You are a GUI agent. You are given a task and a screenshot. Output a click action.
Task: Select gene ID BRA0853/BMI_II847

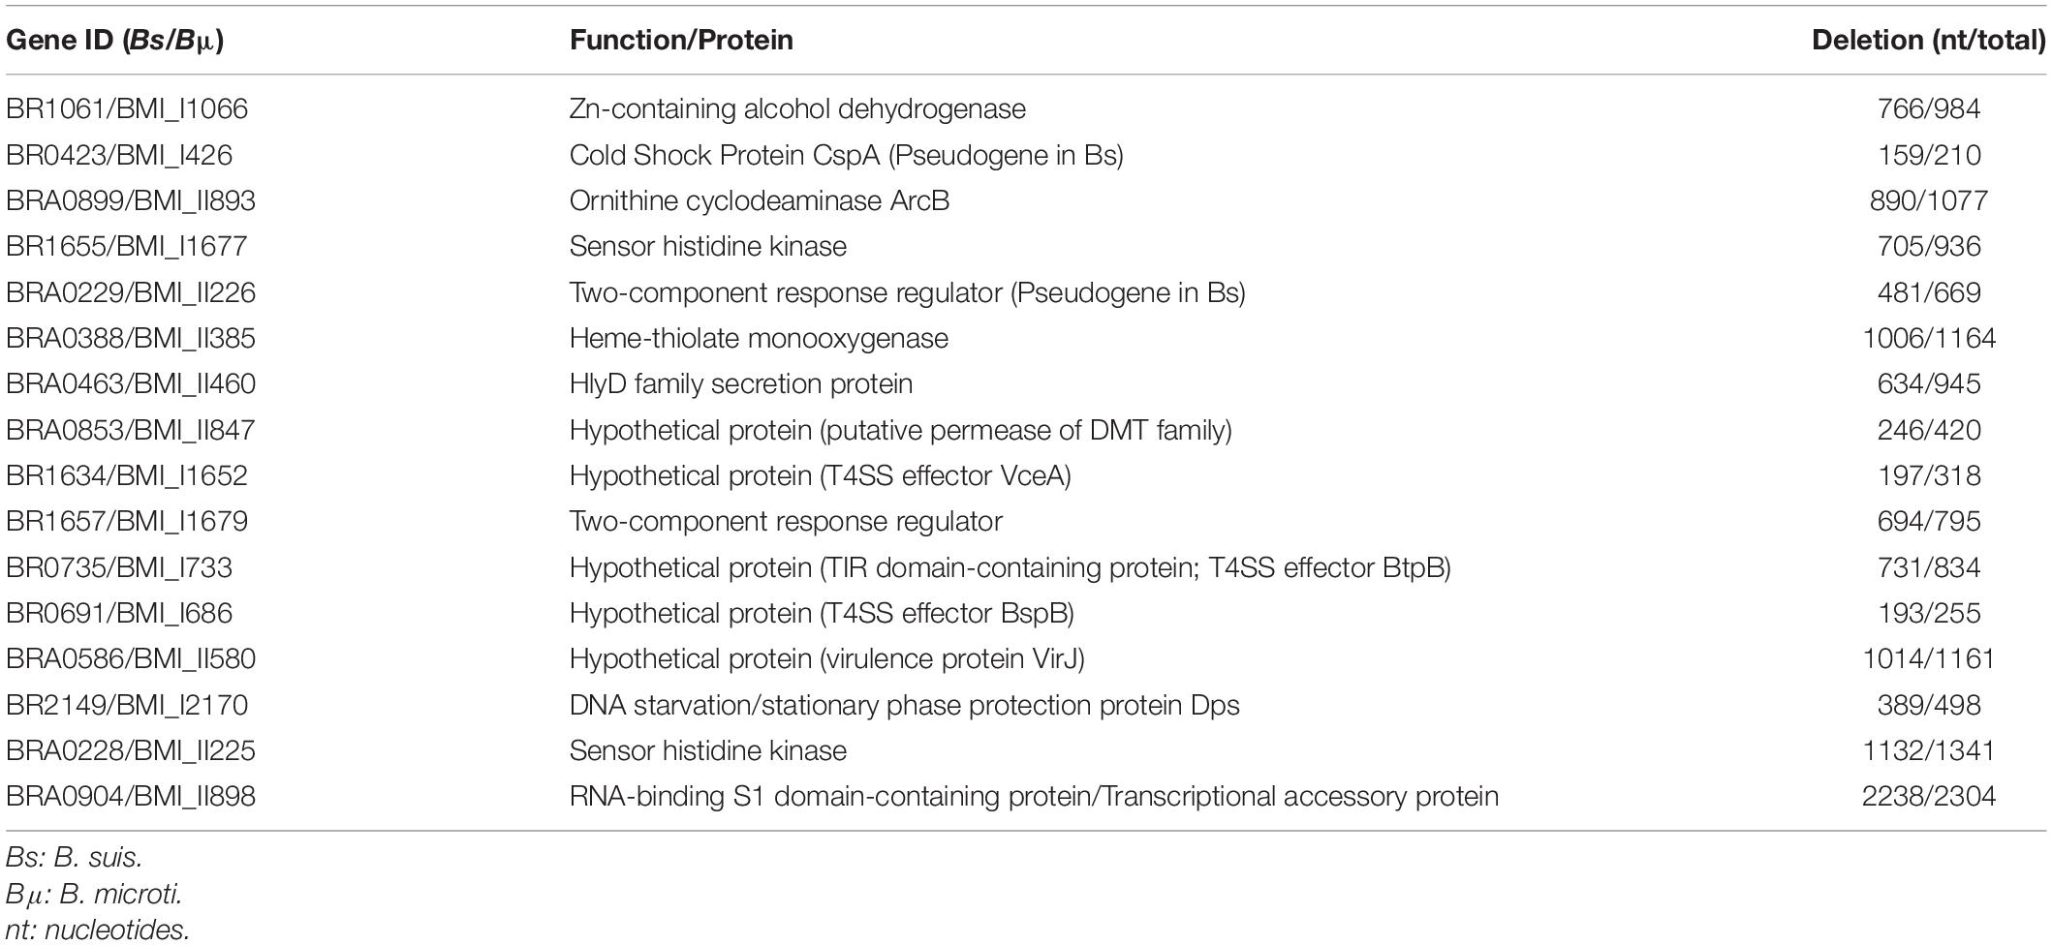coord(131,430)
